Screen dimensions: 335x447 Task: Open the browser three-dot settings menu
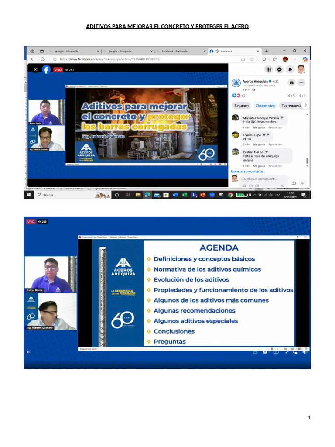(295, 59)
